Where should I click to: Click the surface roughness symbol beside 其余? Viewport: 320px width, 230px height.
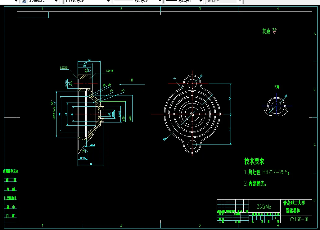click(x=275, y=31)
